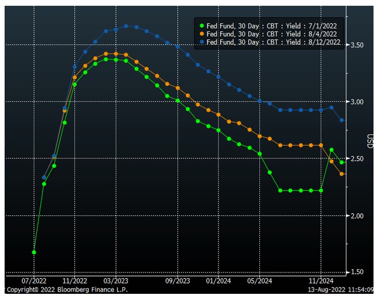This screenshot has height=299, width=381.
Task: Click the Bloomberg Finance L.P. copyright text
Action: [x=65, y=290]
